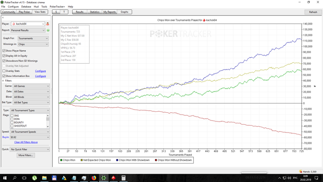The height and width of the screenshot is (182, 323).
Task: Click the PokerTracker window title icon
Action: (x=2, y=2)
